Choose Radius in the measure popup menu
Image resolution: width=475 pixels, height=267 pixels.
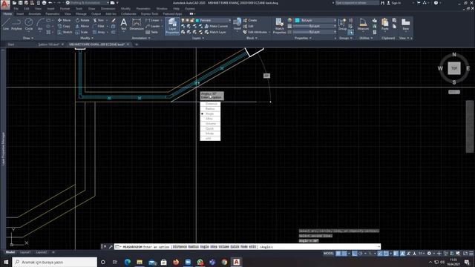[x=210, y=109]
